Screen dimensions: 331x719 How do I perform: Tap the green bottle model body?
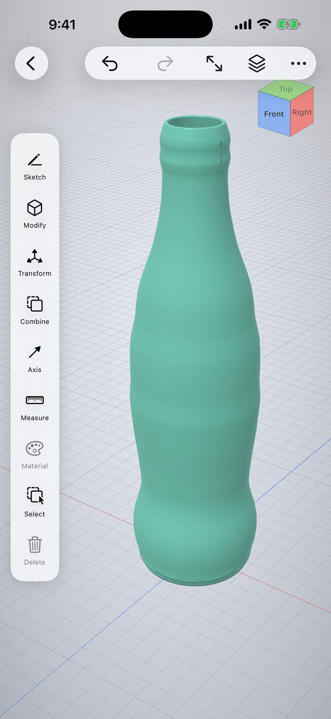pyautogui.click(x=195, y=351)
